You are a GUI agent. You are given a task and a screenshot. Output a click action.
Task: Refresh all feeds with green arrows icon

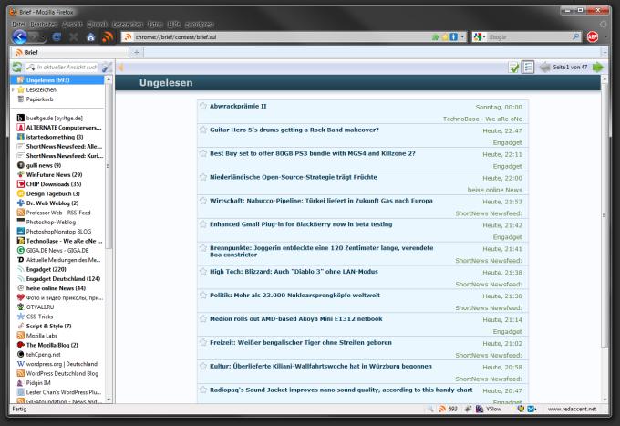[x=16, y=67]
